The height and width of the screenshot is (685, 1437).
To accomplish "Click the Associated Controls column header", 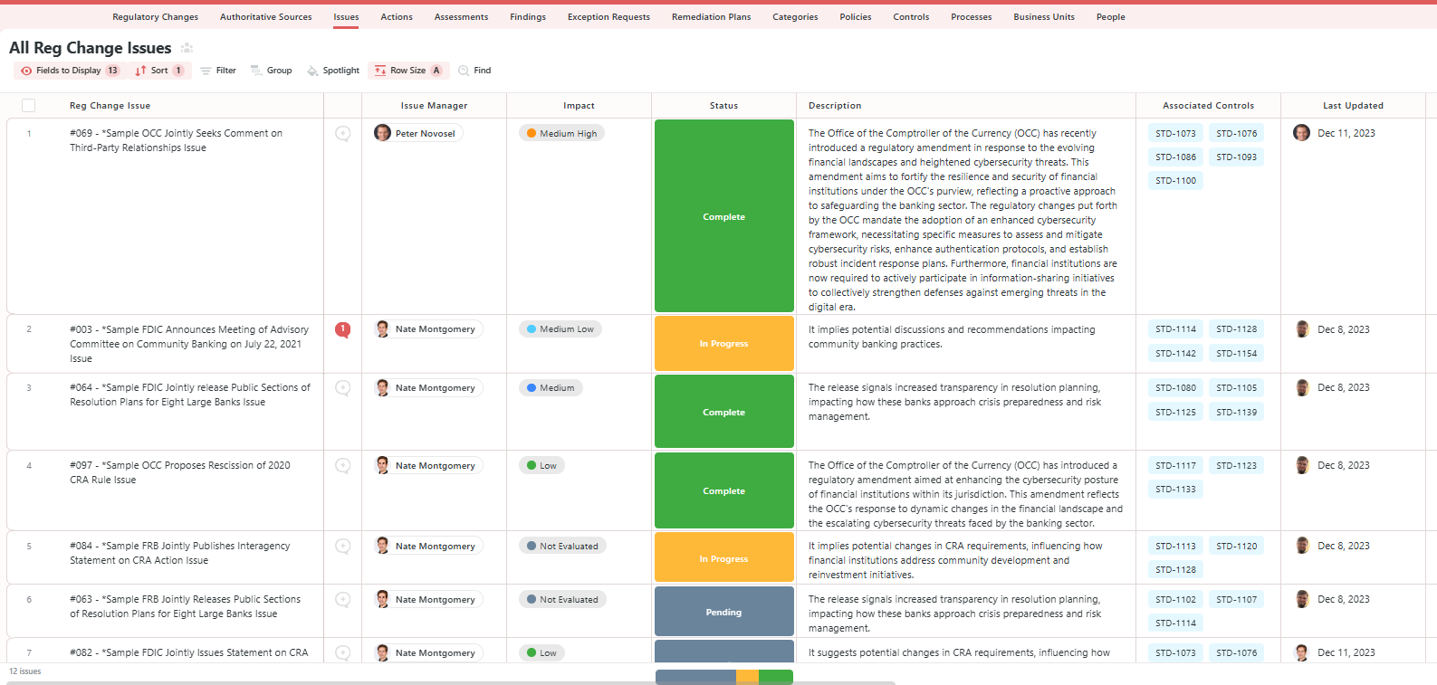I will [x=1208, y=106].
